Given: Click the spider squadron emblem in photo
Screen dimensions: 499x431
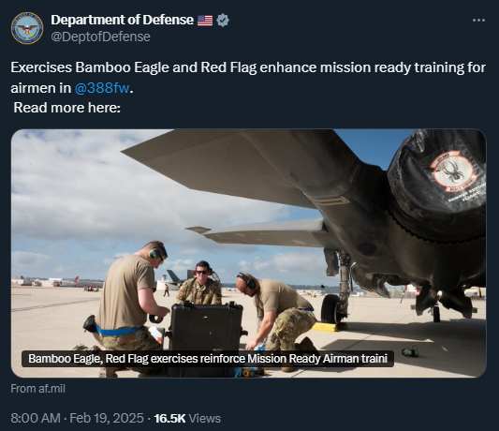Looking at the screenshot, I should (x=454, y=171).
